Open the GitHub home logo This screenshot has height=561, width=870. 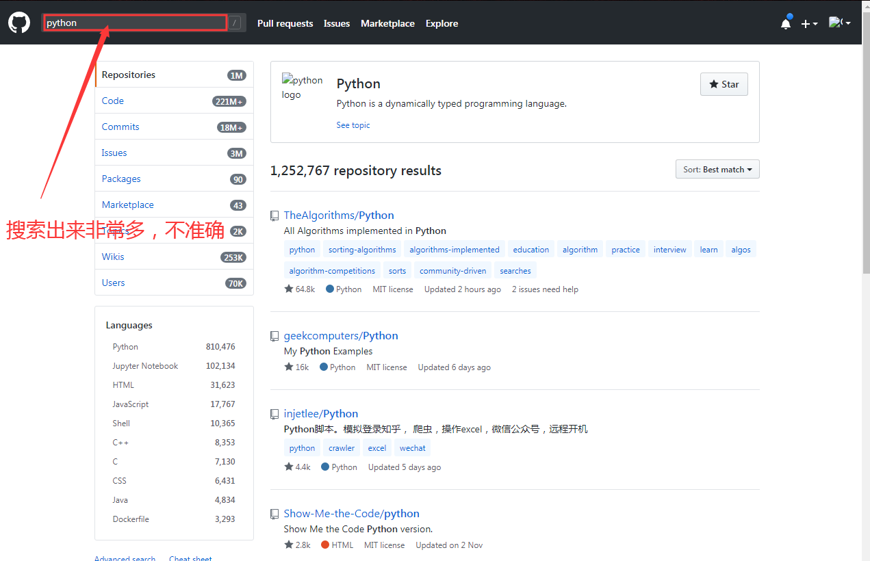coord(19,23)
